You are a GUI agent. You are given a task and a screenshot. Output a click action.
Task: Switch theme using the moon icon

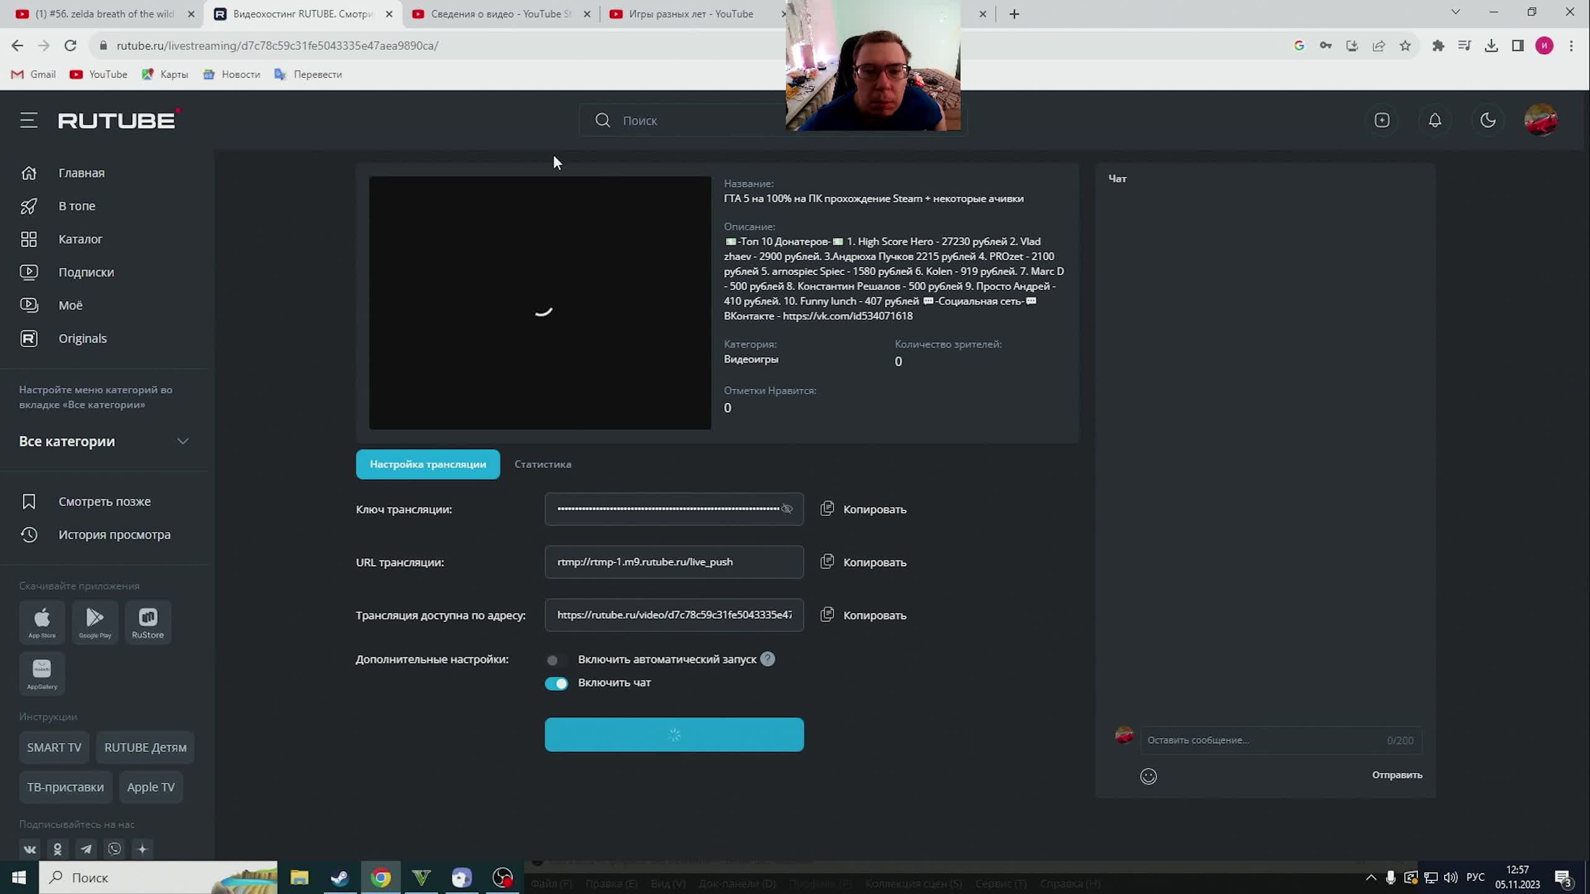[x=1488, y=119]
